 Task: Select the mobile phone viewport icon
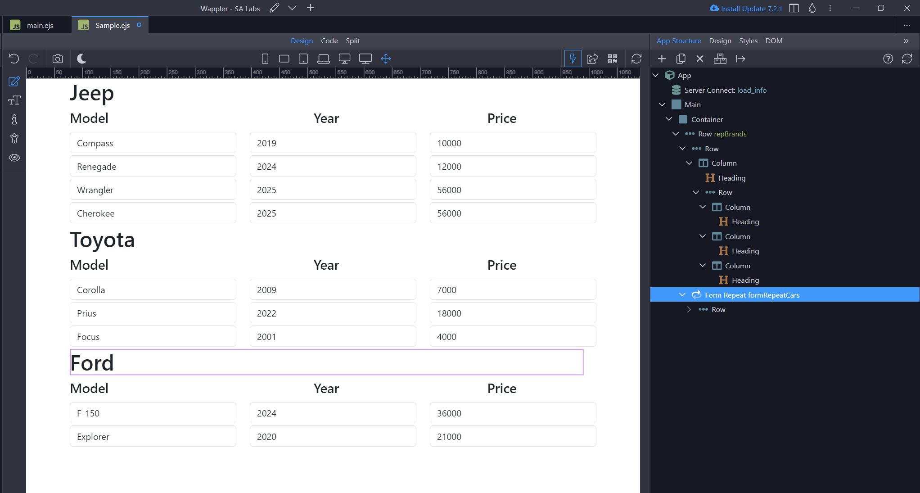(265, 59)
